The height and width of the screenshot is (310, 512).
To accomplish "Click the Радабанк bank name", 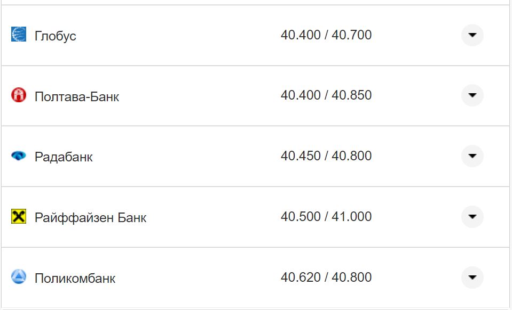I will coord(64,157).
